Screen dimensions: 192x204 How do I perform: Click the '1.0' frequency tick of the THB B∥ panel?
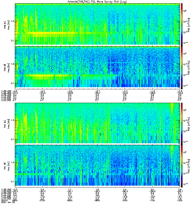[12, 64]
